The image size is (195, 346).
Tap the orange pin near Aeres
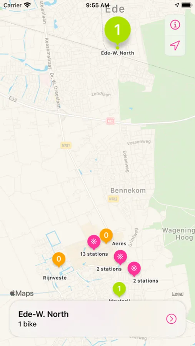pos(106,236)
